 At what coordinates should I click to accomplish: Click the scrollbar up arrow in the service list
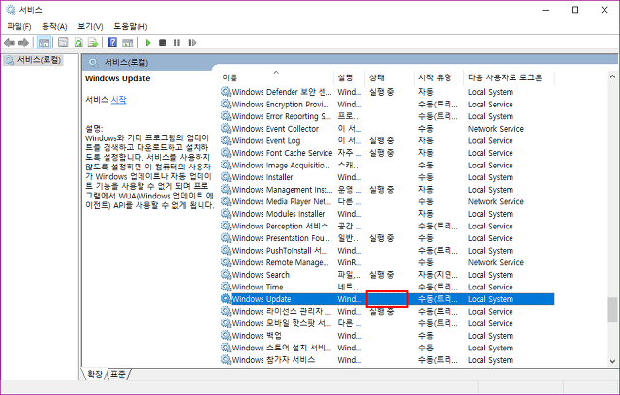tap(612, 76)
